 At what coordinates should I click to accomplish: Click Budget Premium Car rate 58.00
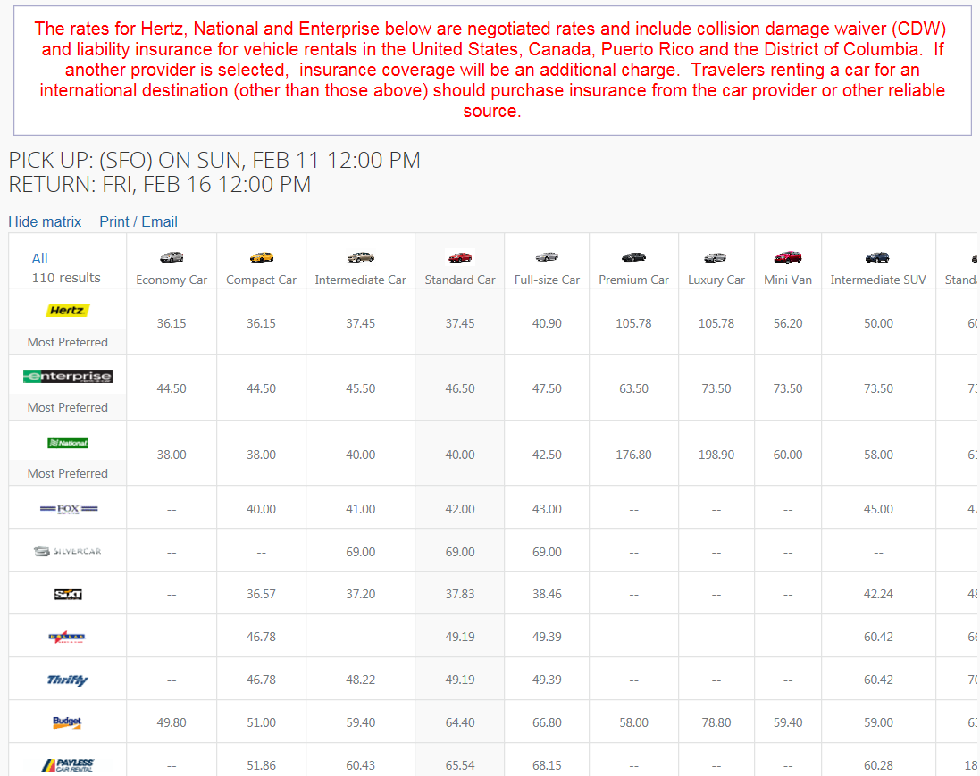click(633, 723)
